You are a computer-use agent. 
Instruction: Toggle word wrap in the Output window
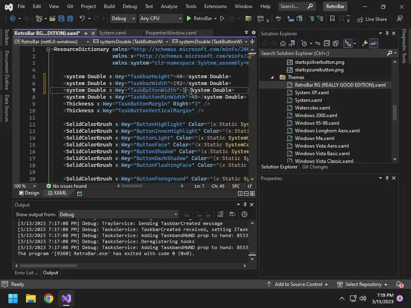pos(232,214)
